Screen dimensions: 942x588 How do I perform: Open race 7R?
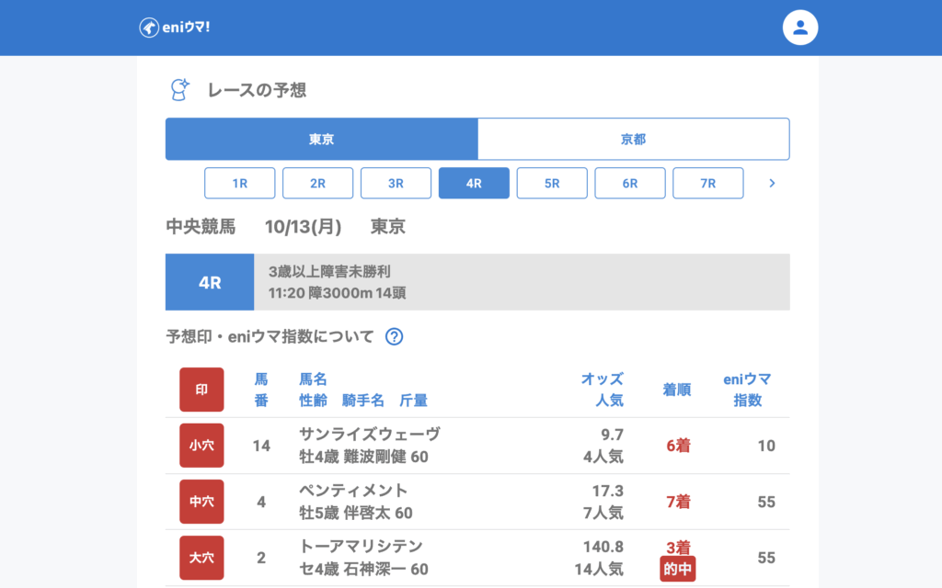708,183
